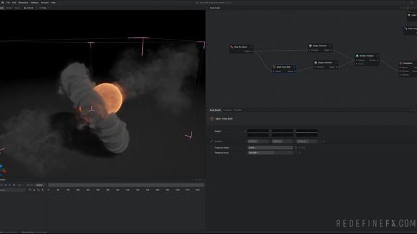Screen dimensions: 417x234
Task: Click the highlighted pause button in timeline
Action: click(x=6, y=185)
